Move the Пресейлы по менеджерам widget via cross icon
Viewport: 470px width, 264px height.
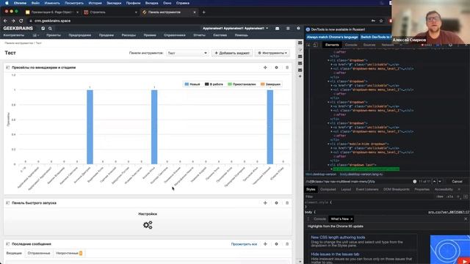coord(265,67)
